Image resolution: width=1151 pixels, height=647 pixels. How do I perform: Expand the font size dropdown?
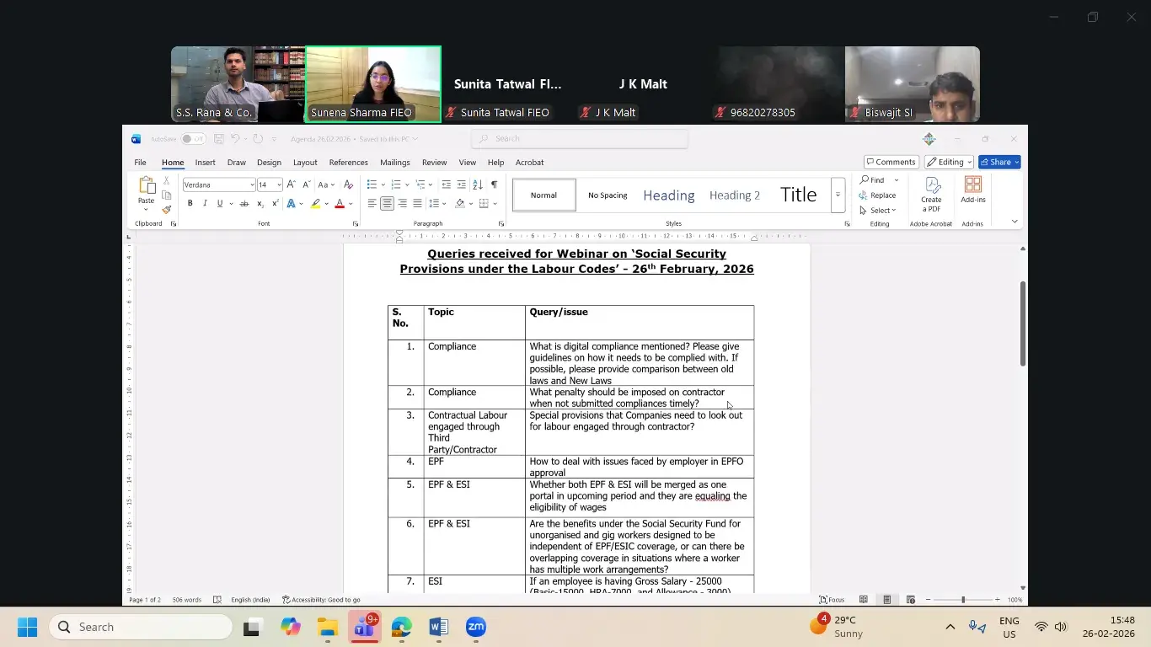279,184
